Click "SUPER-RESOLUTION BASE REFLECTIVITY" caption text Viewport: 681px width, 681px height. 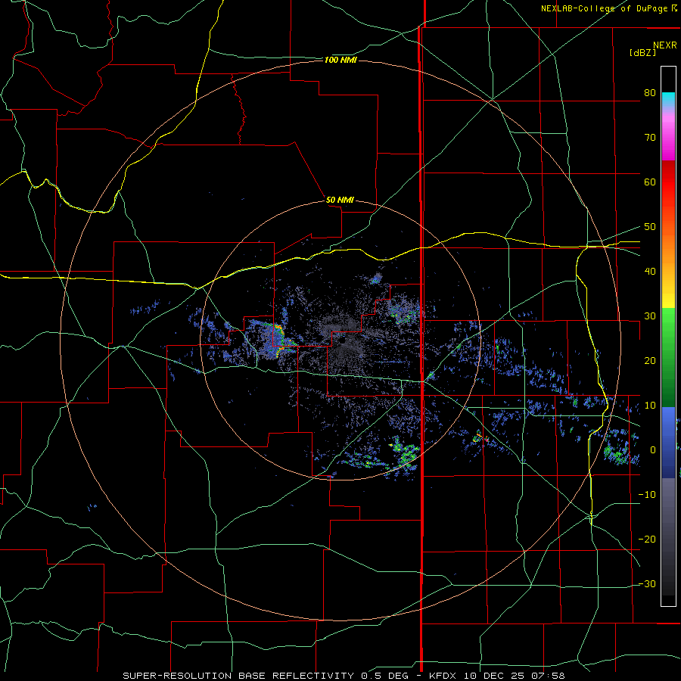pyautogui.click(x=238, y=676)
